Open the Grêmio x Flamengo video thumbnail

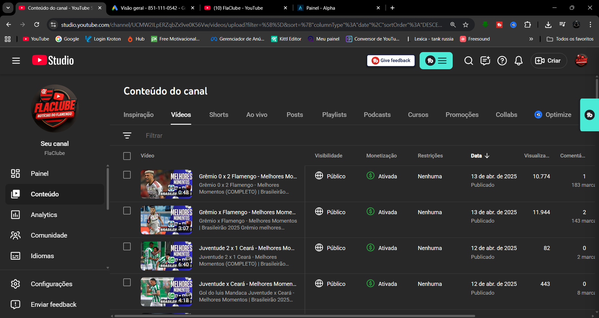[166, 220]
